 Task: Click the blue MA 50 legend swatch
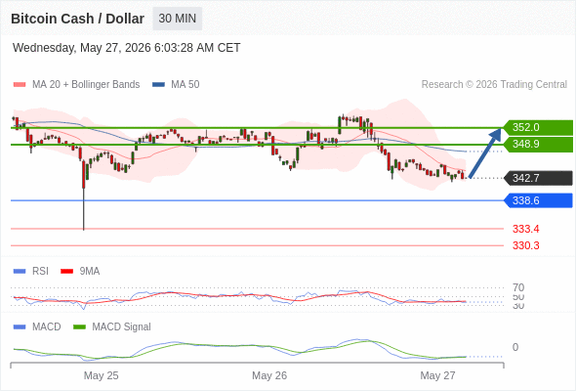click(158, 85)
